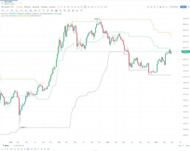Select the eraser pencil icon
The image size is (190, 151).
coord(52,11)
